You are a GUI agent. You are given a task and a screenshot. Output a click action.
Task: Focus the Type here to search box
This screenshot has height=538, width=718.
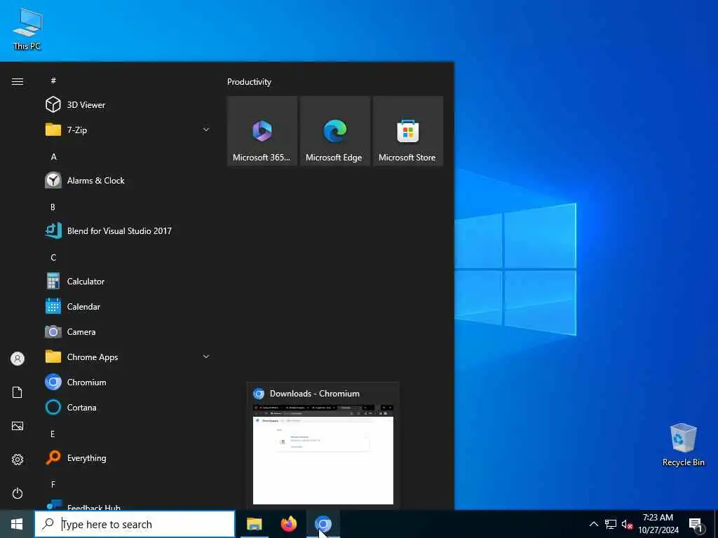pos(135,524)
